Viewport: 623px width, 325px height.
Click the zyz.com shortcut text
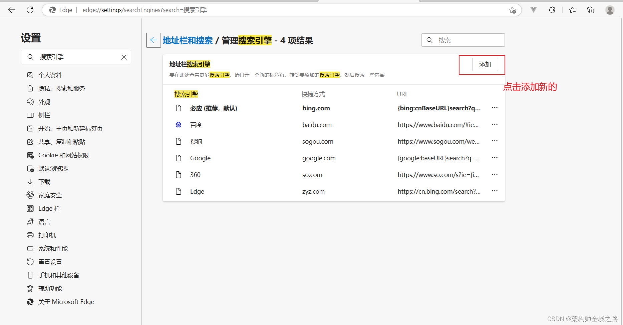tap(313, 191)
